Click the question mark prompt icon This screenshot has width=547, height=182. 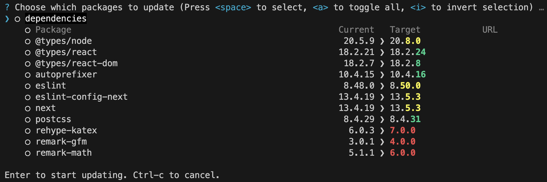click(x=7, y=7)
